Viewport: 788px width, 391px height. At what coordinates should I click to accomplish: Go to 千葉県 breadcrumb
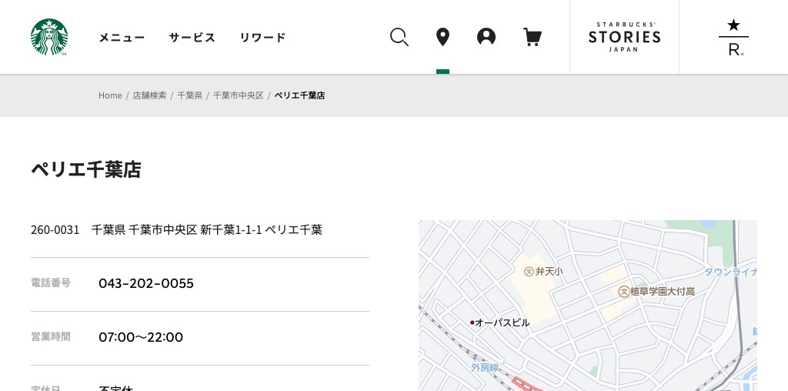pyautogui.click(x=189, y=95)
